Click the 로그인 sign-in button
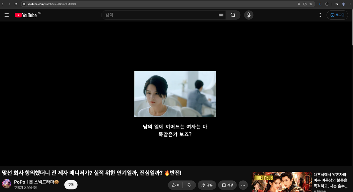 (337, 15)
